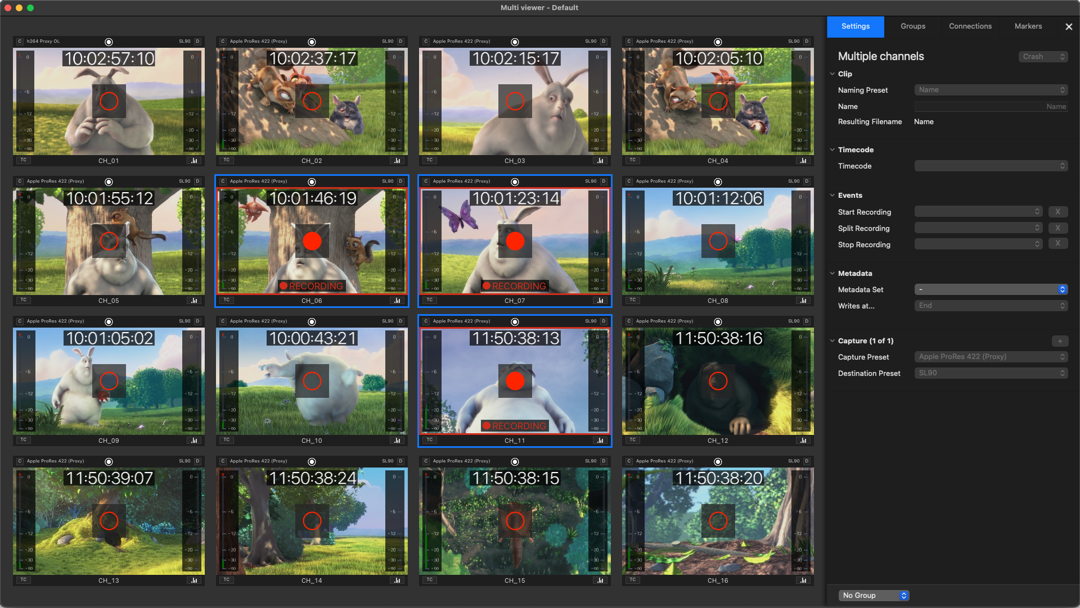Toggle the selection circle above CH_09
The image size is (1080, 608).
pos(109,322)
